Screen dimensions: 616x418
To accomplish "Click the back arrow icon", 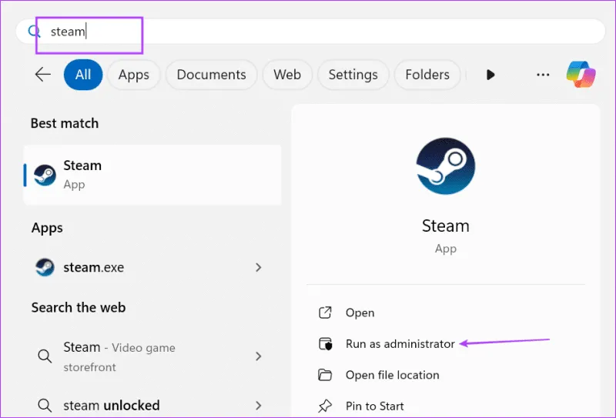I will [x=42, y=75].
